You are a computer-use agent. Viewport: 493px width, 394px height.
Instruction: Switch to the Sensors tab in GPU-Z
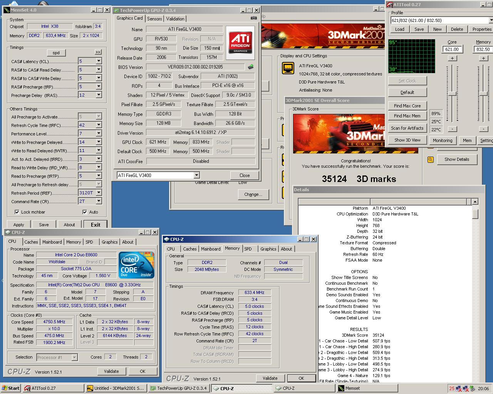pyautogui.click(x=154, y=18)
